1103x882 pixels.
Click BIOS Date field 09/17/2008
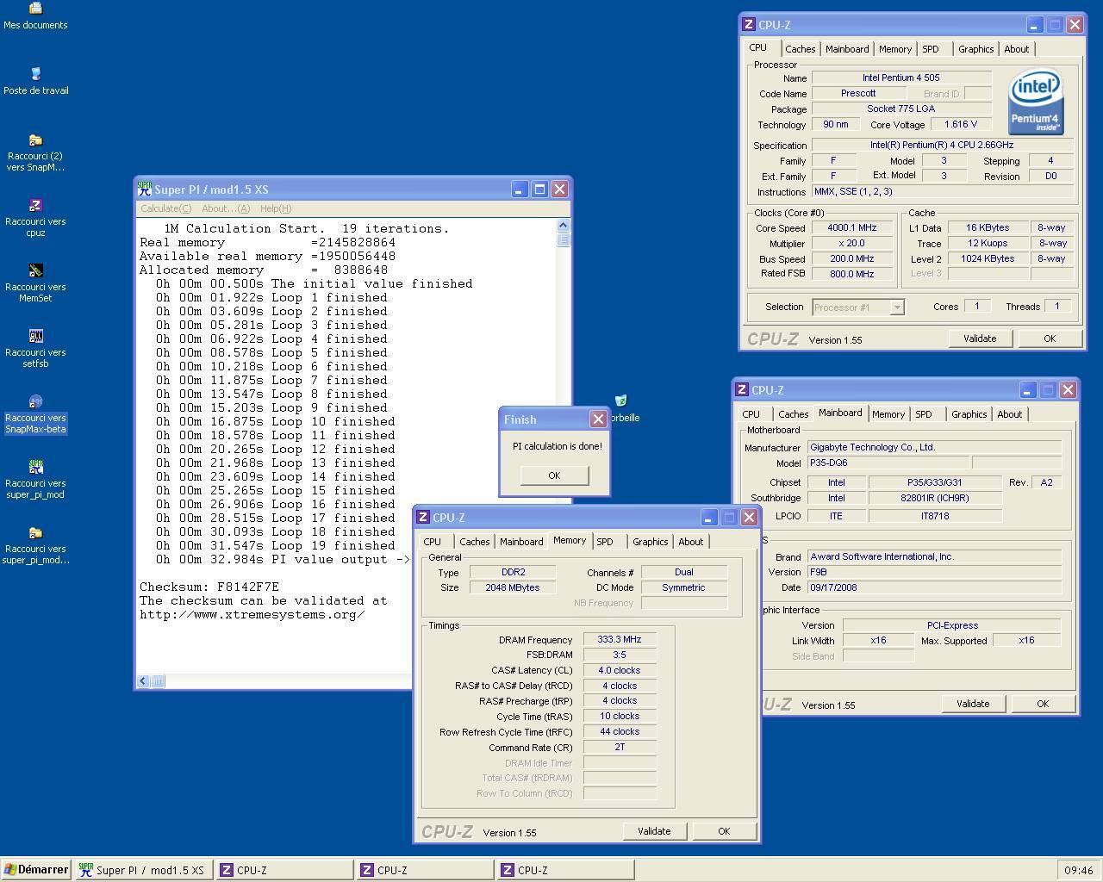pyautogui.click(x=934, y=587)
